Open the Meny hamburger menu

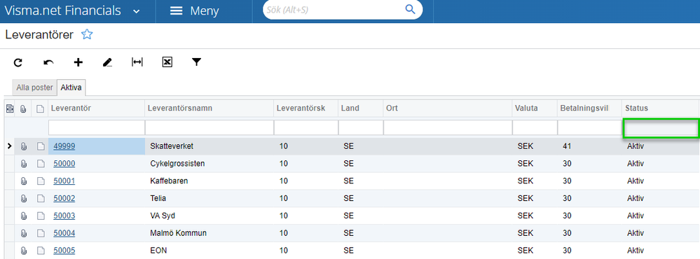click(x=195, y=10)
